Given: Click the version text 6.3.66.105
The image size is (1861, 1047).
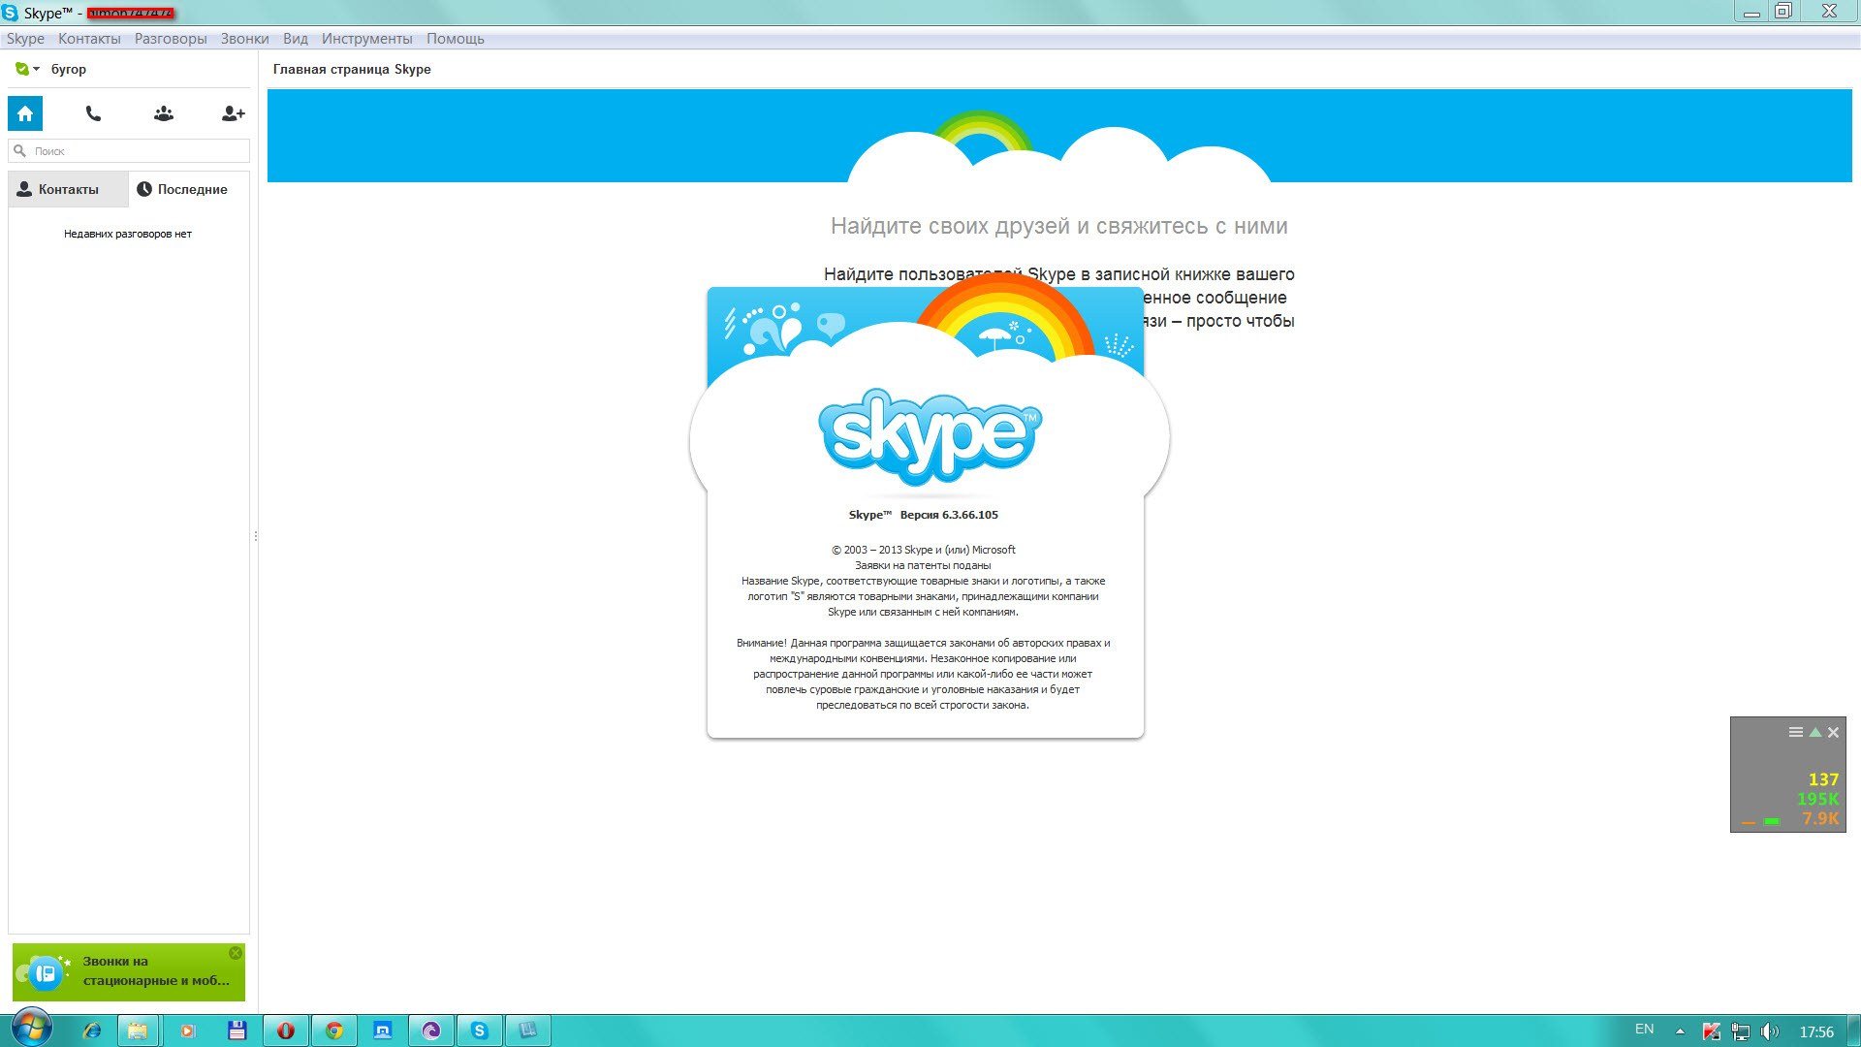Looking at the screenshot, I should point(949,515).
